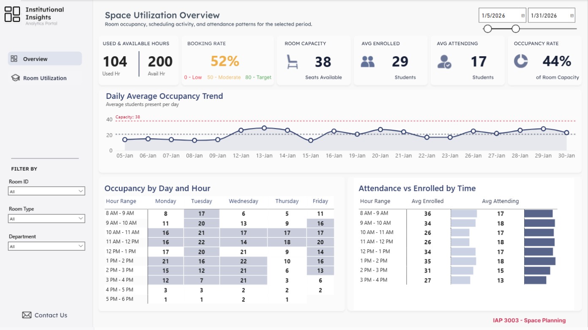Viewport: 588px width, 330px height.
Task: Click the 0 - Low legend label
Action: click(x=193, y=77)
